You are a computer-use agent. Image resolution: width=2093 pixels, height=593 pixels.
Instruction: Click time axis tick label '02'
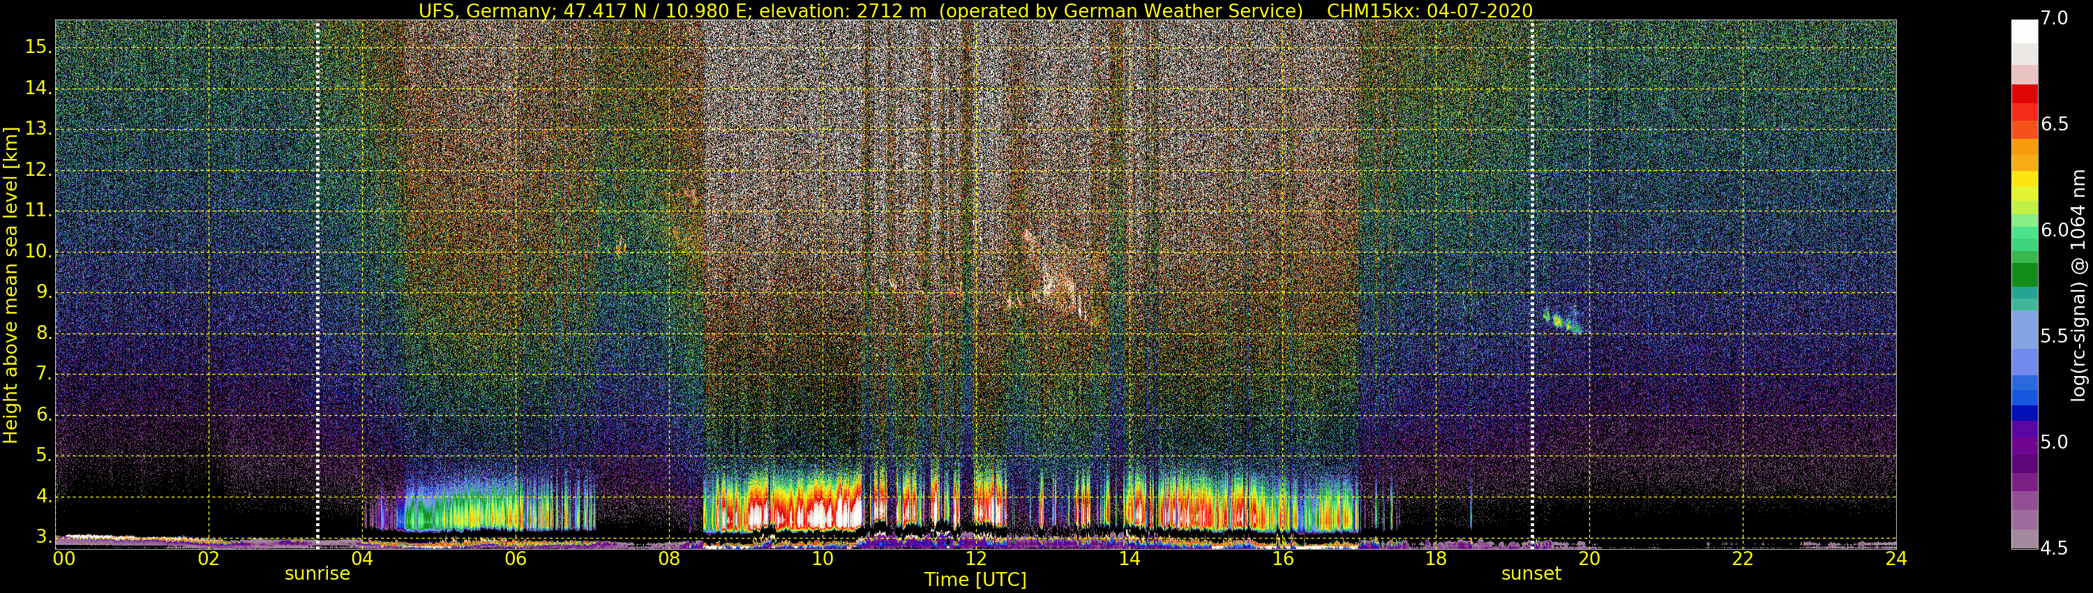coord(209,559)
